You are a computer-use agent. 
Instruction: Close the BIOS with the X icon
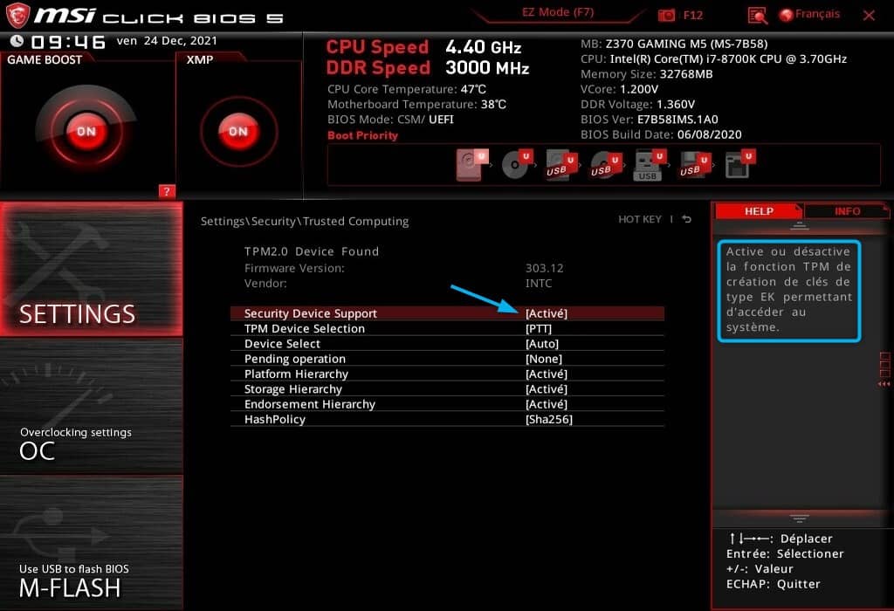click(869, 16)
